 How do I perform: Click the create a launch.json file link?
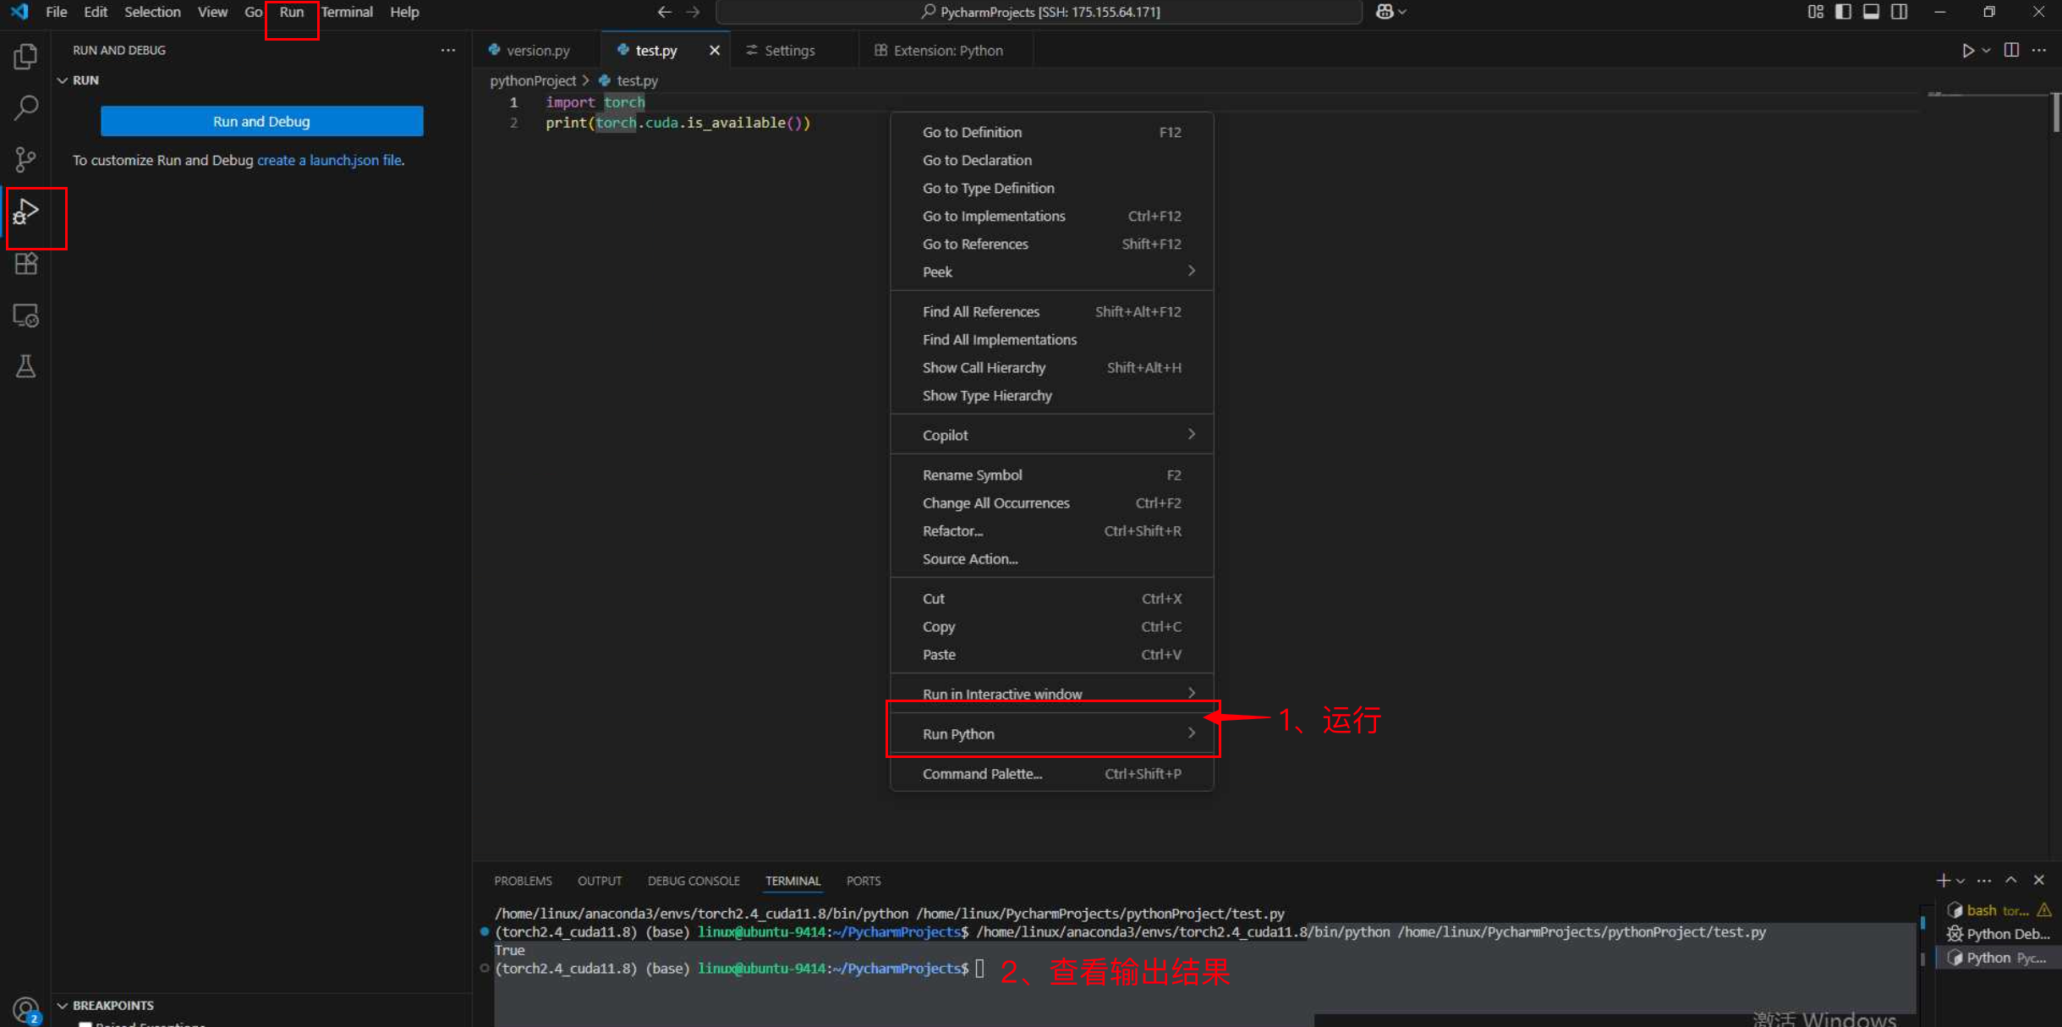[x=330, y=160]
